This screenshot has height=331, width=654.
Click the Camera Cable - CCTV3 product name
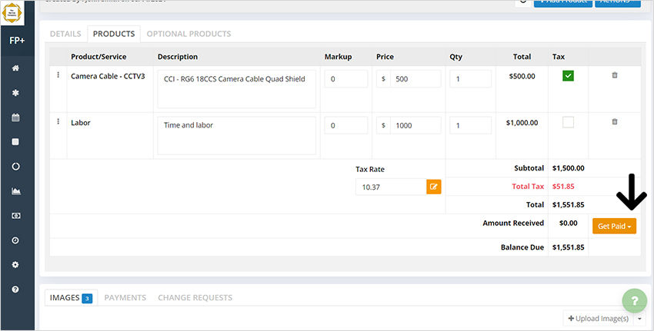pos(108,76)
